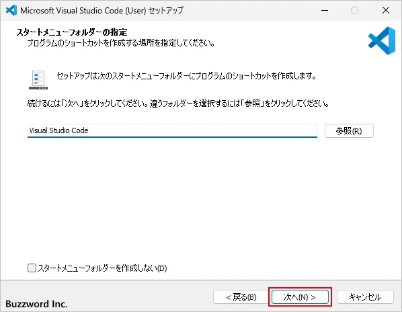This screenshot has height=312, width=402.
Task: Click the instruction line starting with 続けるには
Action: click(178, 104)
